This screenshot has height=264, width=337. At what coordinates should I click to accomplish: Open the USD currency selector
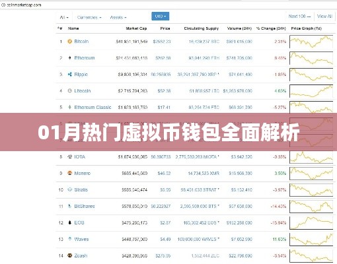161,16
